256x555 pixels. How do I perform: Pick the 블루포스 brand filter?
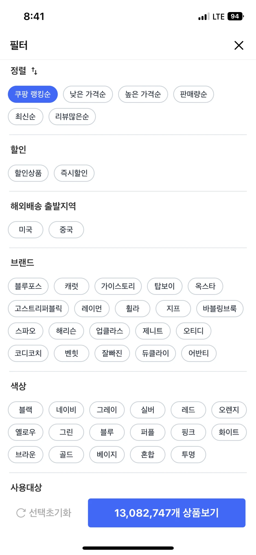click(x=28, y=286)
